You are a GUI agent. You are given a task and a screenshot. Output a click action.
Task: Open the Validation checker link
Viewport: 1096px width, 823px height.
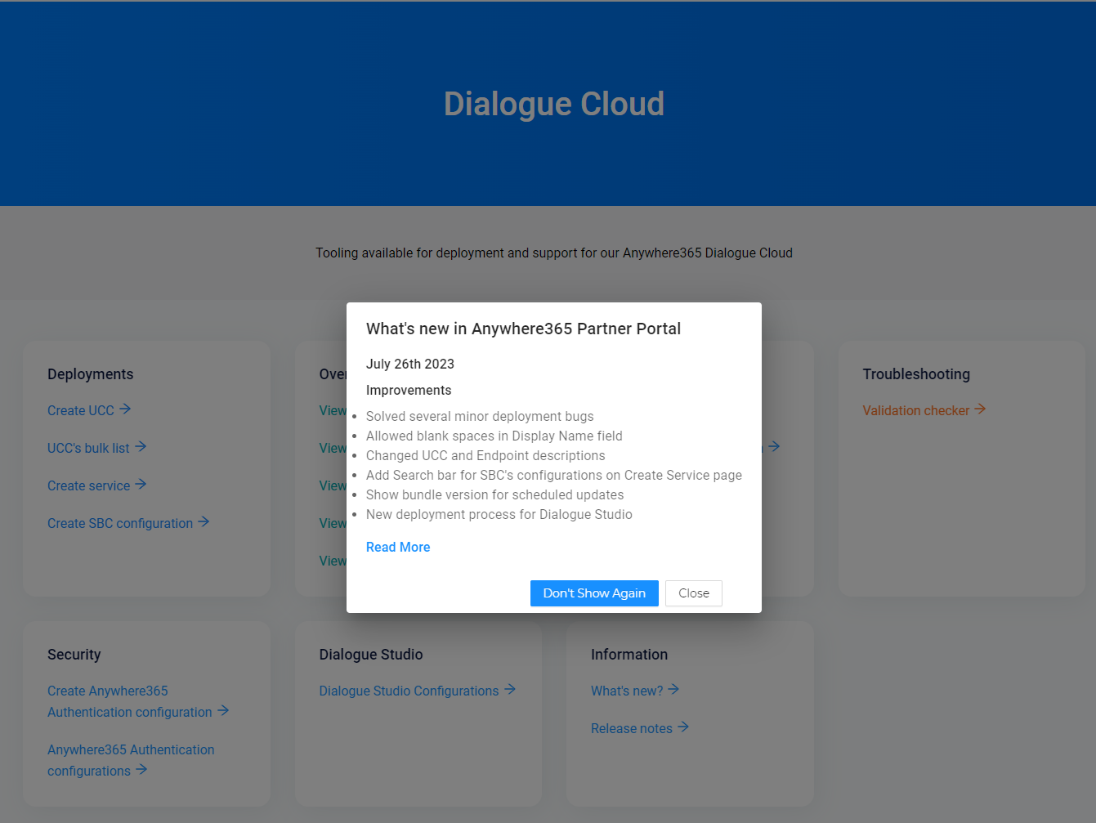916,410
